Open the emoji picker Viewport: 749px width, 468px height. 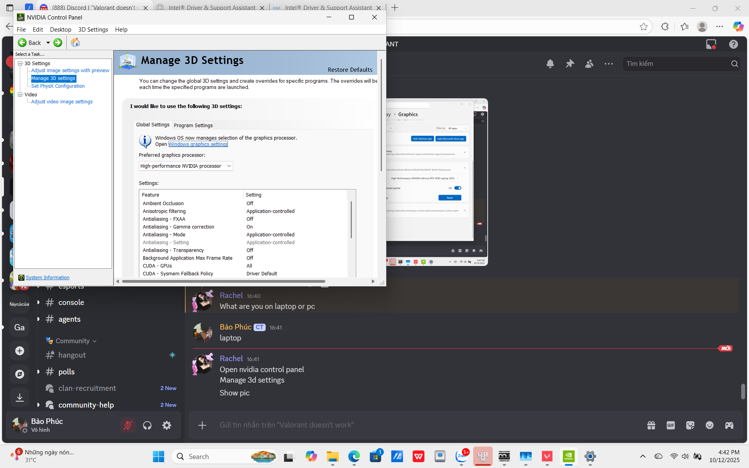click(710, 425)
